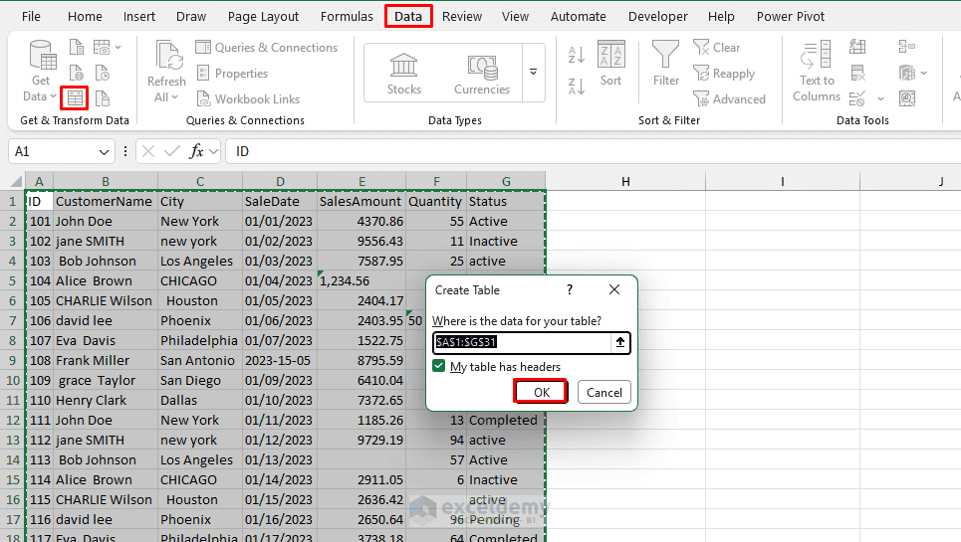Click Reapply filter command

724,74
